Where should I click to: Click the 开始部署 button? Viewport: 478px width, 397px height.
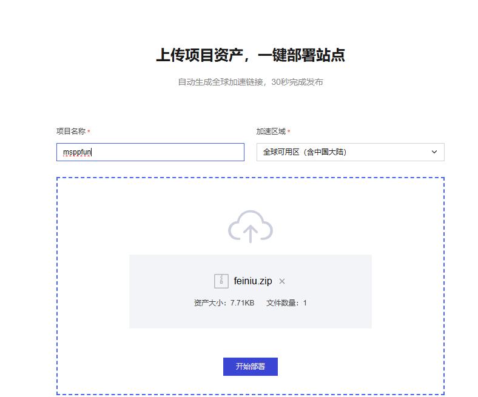[x=251, y=366]
